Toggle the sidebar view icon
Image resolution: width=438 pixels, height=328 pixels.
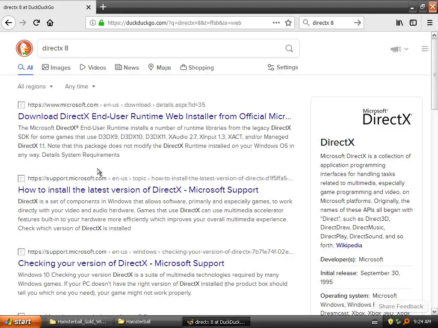tap(413, 23)
